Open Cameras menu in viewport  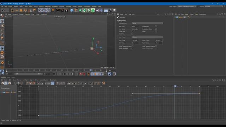tap(15, 14)
